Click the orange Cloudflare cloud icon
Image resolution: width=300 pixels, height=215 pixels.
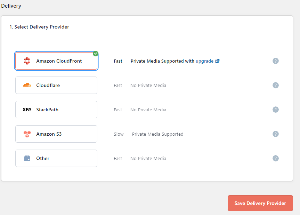tap(27, 85)
